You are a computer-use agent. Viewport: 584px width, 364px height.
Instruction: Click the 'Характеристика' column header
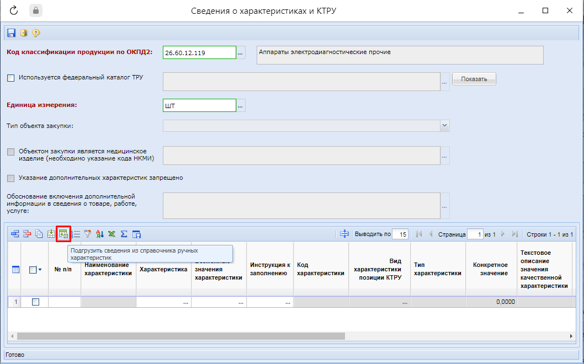163,270
